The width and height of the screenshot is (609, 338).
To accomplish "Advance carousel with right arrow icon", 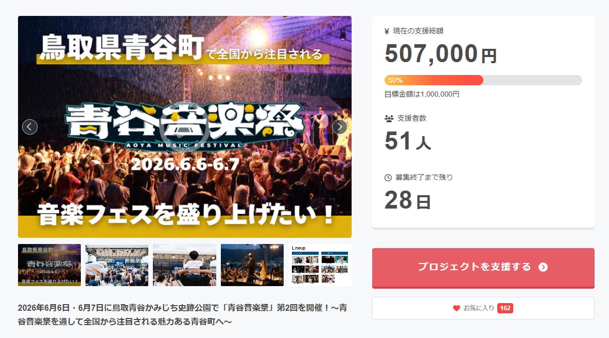I will [x=339, y=127].
